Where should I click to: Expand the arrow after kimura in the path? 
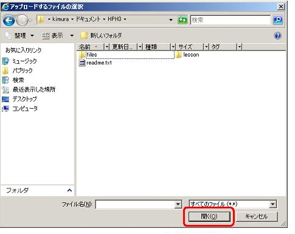72,19
